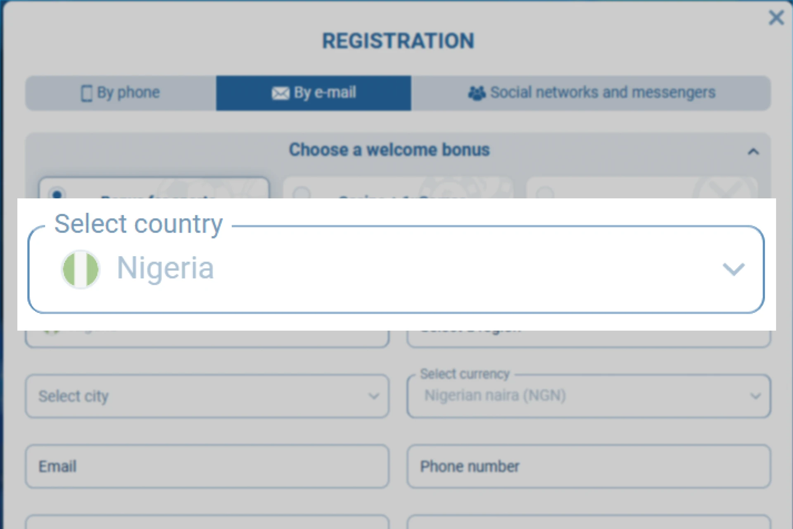This screenshot has width=793, height=529.
Task: Click the large cross icon on the third bonus card
Action: [725, 190]
